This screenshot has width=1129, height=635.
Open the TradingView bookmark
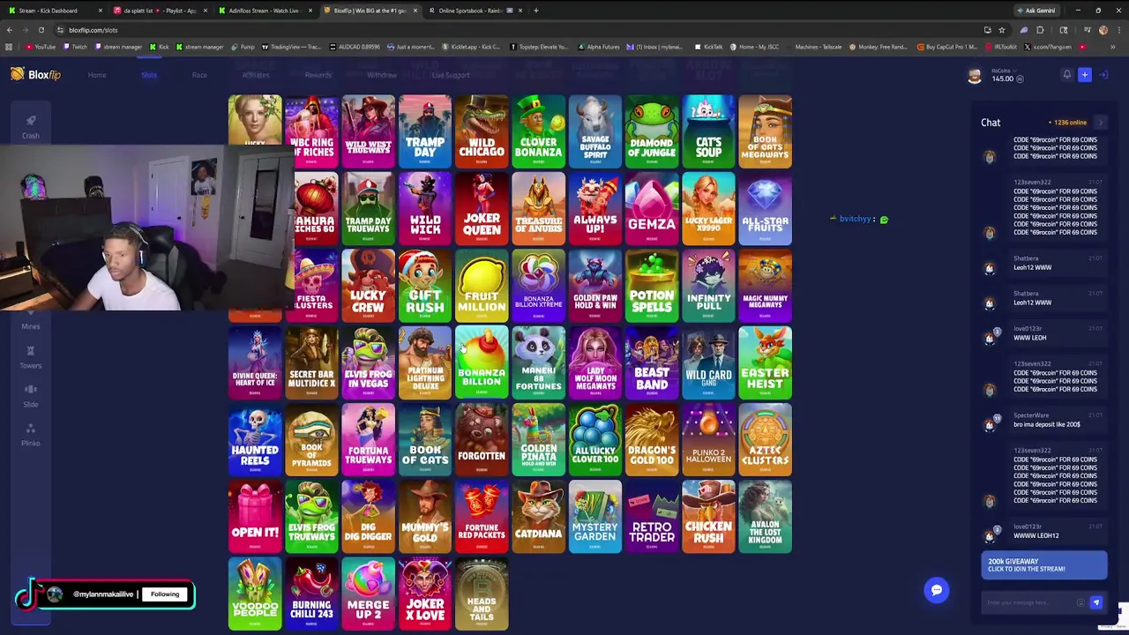pyautogui.click(x=291, y=47)
